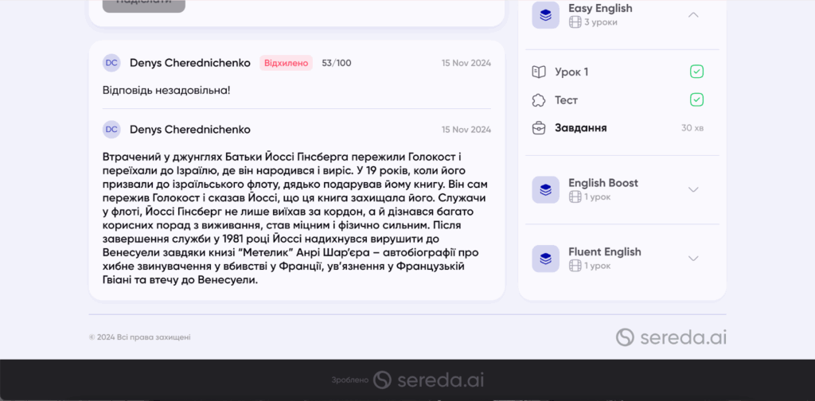
Task: Click the DC avatar next to Відхилено
Action: (111, 63)
